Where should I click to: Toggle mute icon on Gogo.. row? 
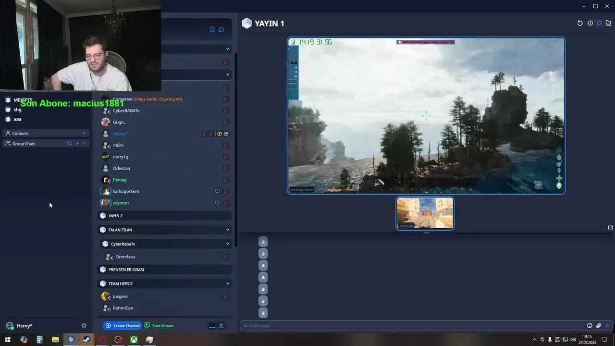tap(226, 122)
